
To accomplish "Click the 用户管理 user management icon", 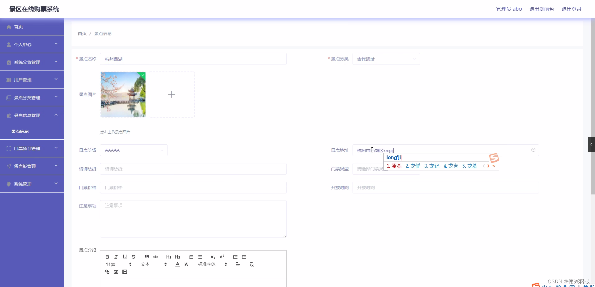I will [8, 80].
